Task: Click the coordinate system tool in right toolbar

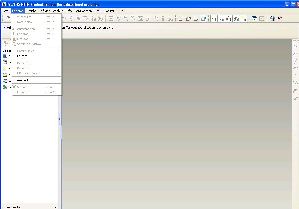Action: pos(296,83)
